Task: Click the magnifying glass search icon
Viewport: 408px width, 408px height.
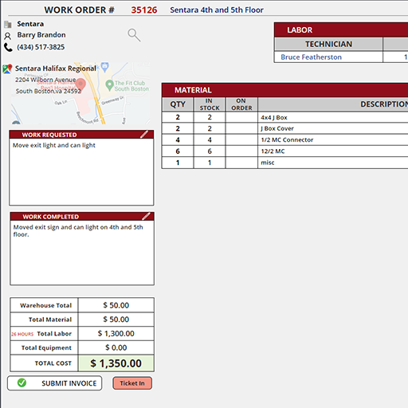Action: (x=134, y=35)
